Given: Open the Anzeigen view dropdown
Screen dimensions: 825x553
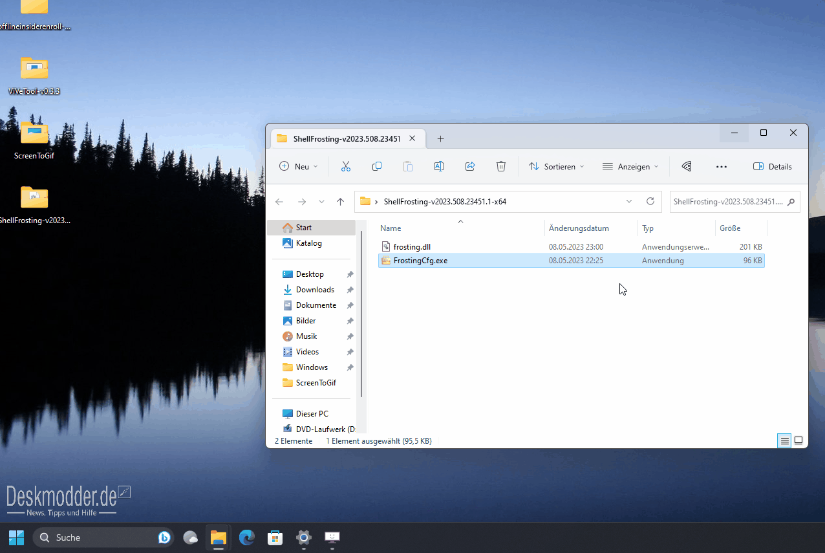Looking at the screenshot, I should click(630, 167).
